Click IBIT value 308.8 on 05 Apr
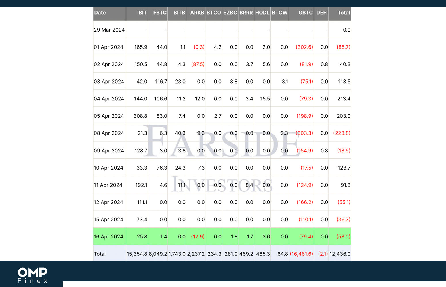Screen dimensions: 446x287 click(140, 116)
